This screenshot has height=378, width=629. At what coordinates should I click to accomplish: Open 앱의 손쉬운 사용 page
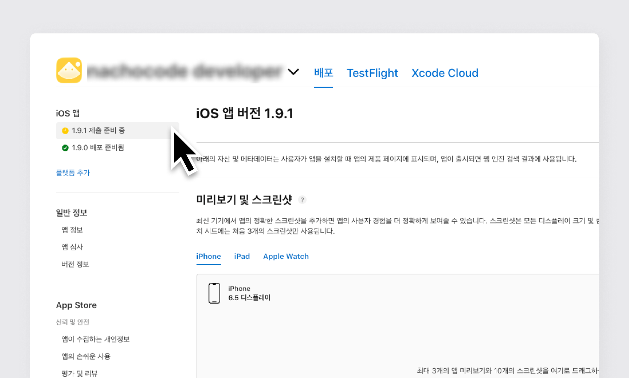click(86, 356)
